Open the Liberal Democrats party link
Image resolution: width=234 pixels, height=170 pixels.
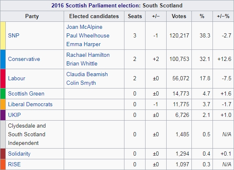[30, 104]
